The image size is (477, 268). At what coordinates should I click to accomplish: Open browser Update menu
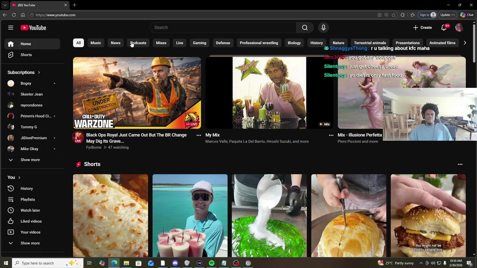pos(447,15)
